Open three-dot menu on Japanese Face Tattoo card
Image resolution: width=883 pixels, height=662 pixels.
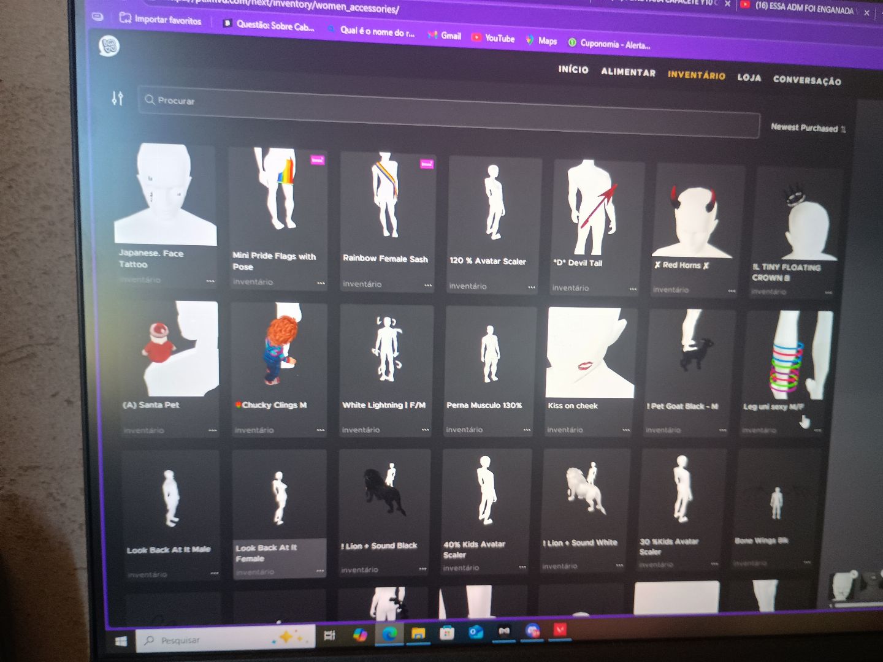pos(210,281)
